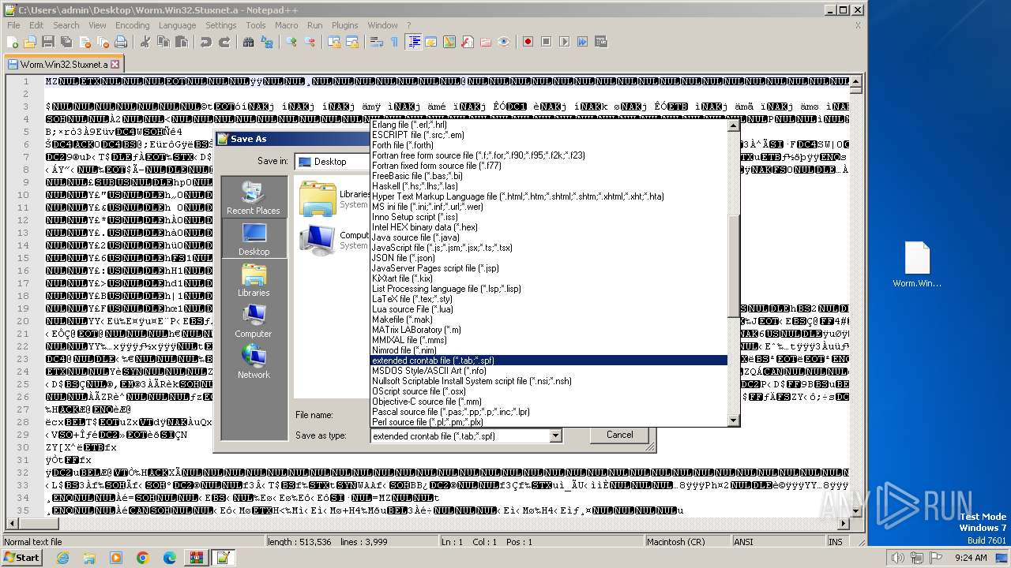The width and height of the screenshot is (1011, 568).
Task: Toggle the Word wrap toolbar icon
Action: click(377, 42)
